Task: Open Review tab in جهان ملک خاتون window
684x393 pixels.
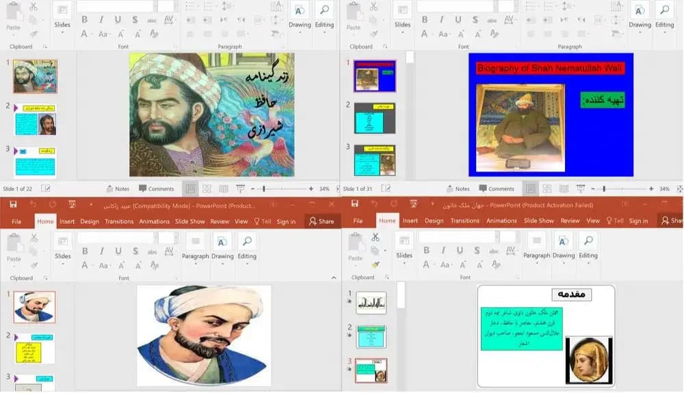Action: point(570,220)
